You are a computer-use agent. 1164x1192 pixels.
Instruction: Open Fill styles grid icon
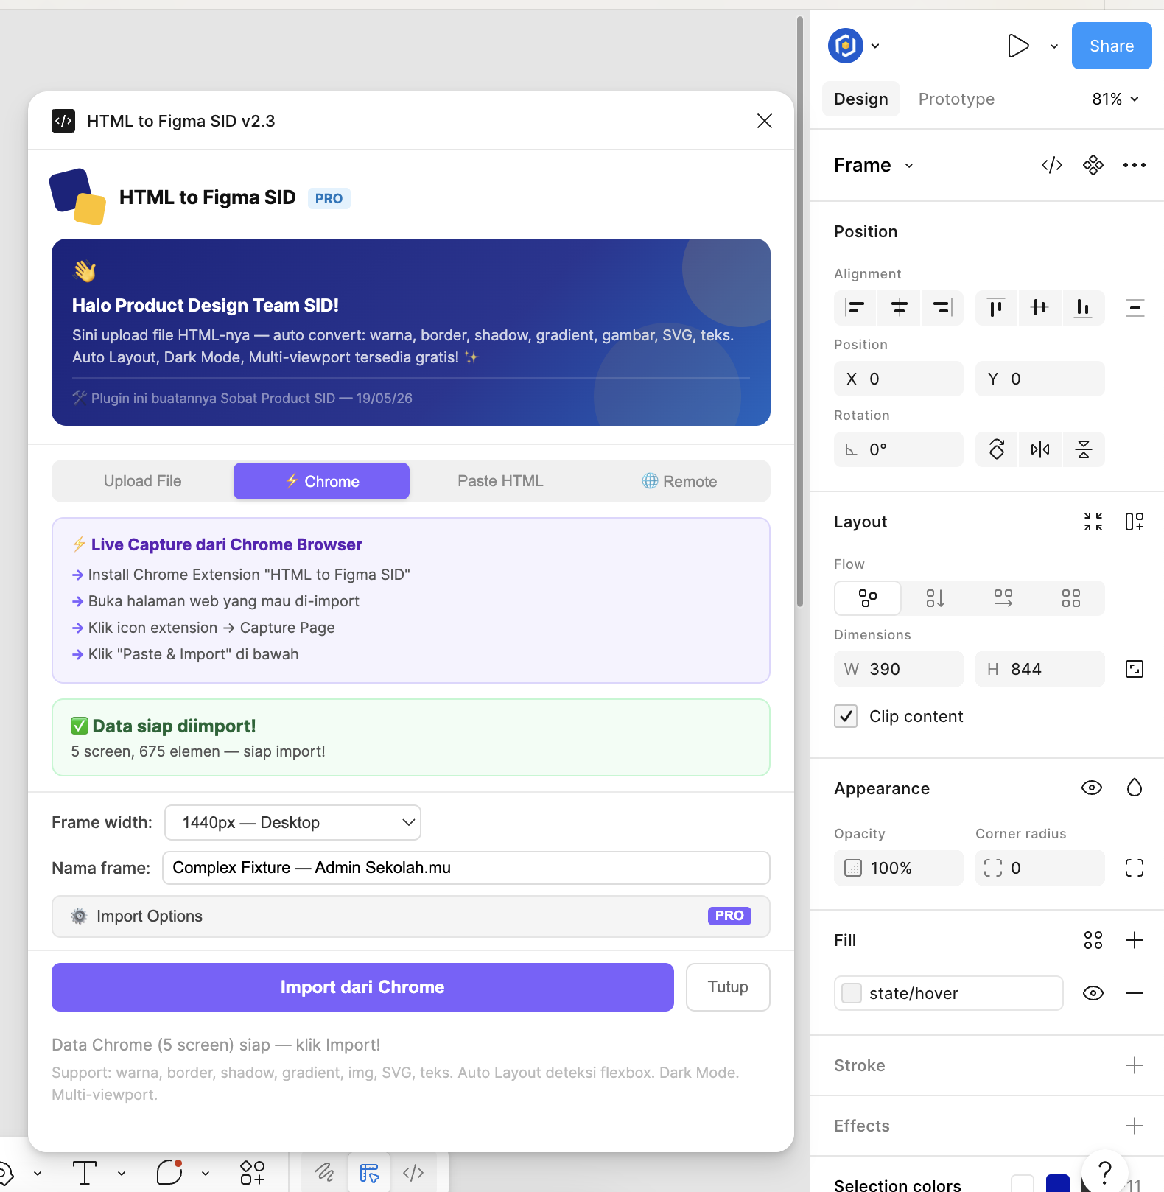[1093, 940]
